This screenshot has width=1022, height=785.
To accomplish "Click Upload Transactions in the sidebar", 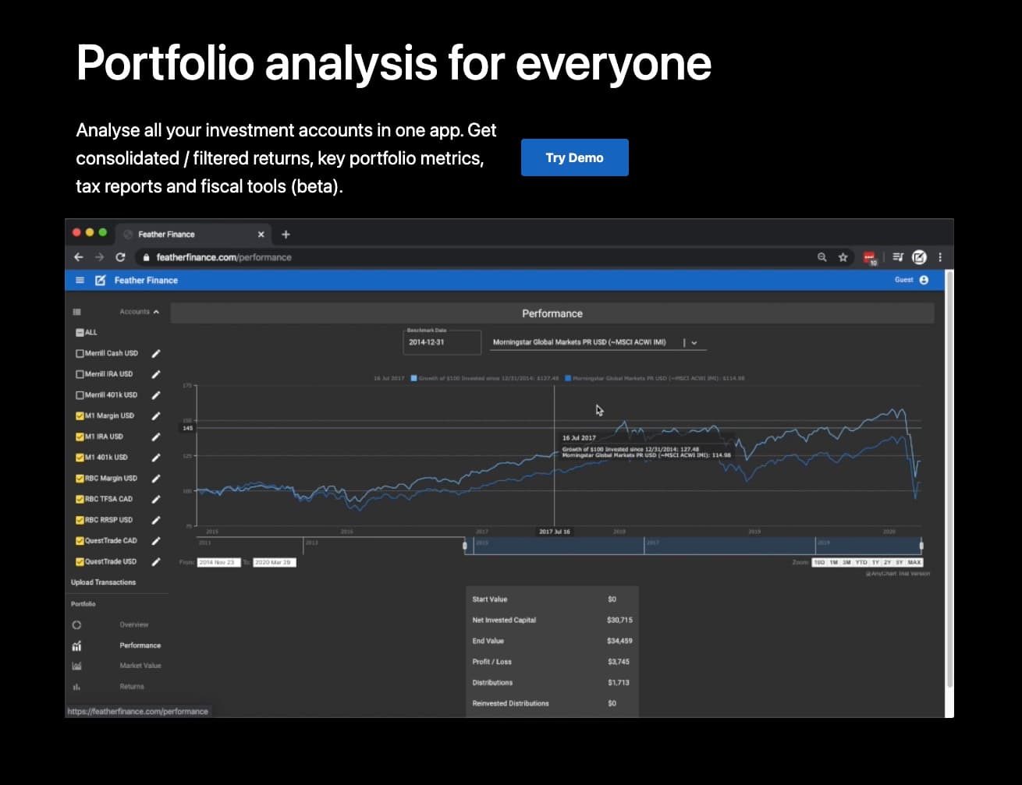I will 104,582.
